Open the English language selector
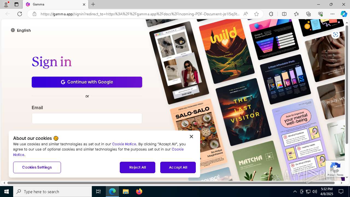Screen dimensions: 350x197 point(21,30)
